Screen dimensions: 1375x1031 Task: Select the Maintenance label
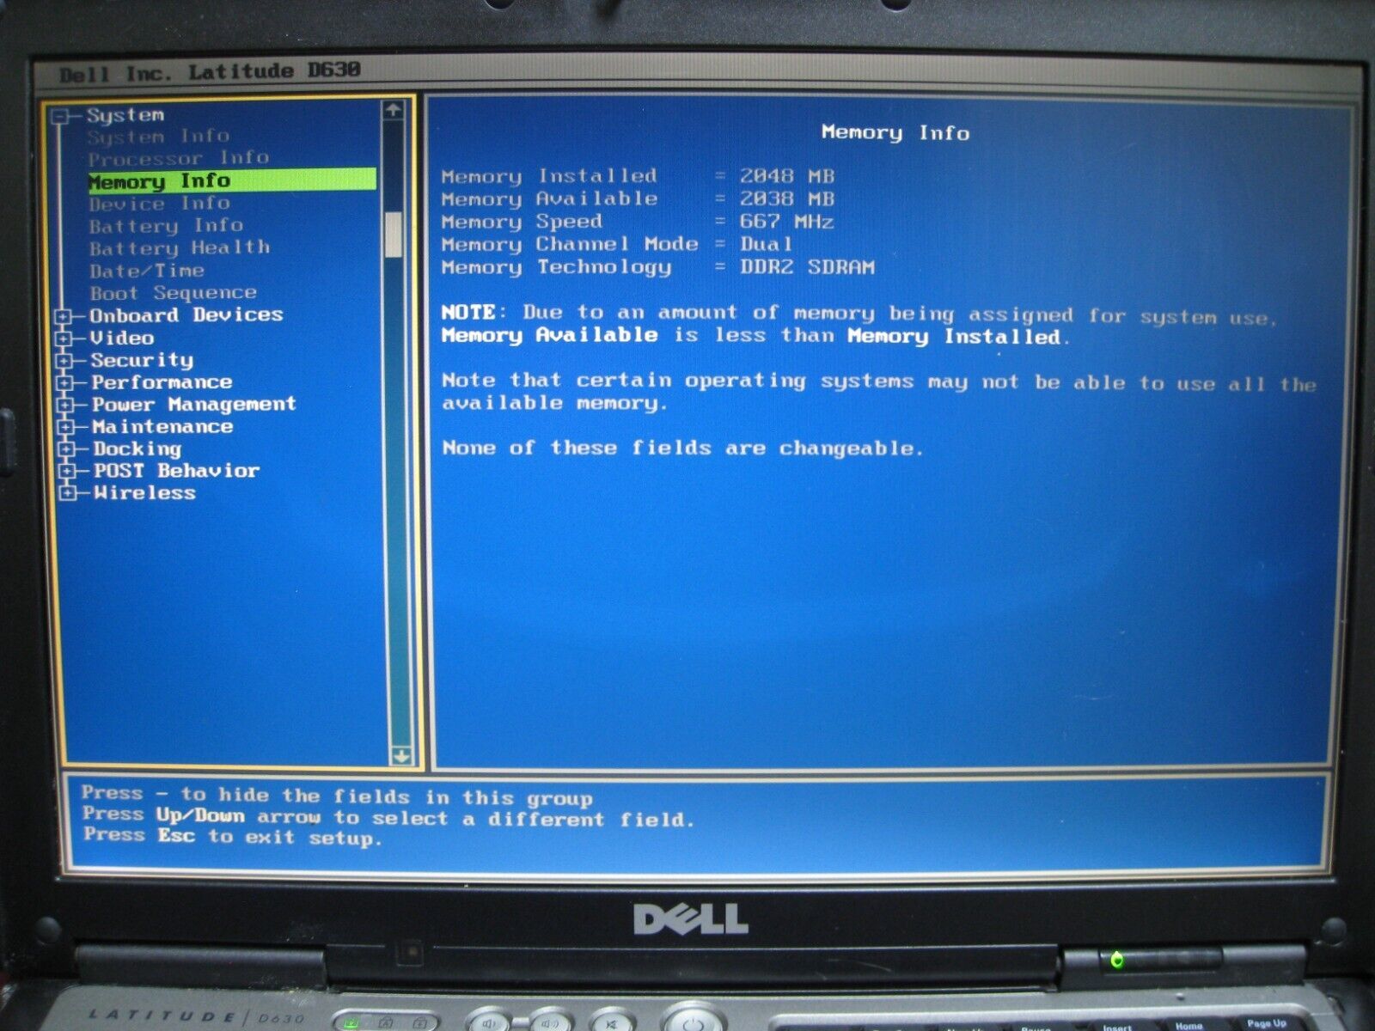(162, 427)
